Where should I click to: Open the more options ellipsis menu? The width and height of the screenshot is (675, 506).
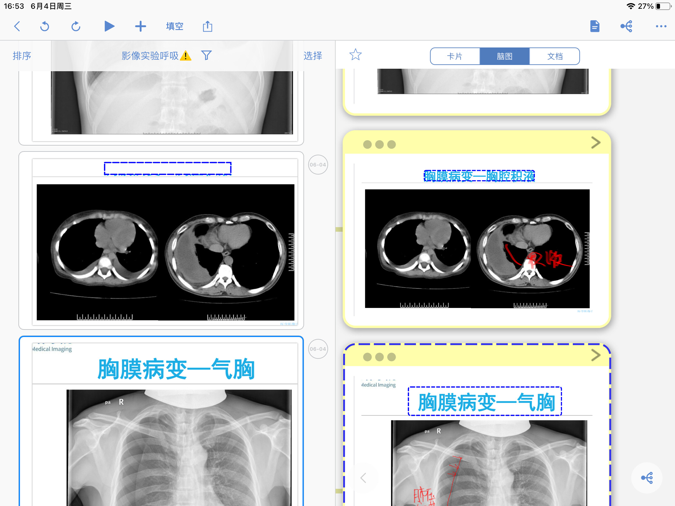tap(661, 26)
